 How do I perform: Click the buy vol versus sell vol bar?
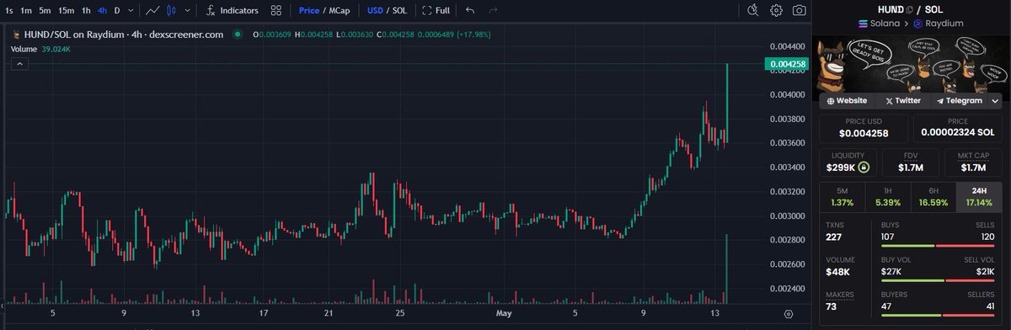(939, 281)
